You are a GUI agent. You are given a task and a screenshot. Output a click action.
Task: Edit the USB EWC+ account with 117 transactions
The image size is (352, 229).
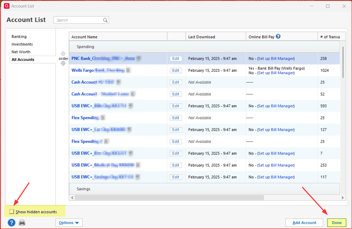click(176, 177)
